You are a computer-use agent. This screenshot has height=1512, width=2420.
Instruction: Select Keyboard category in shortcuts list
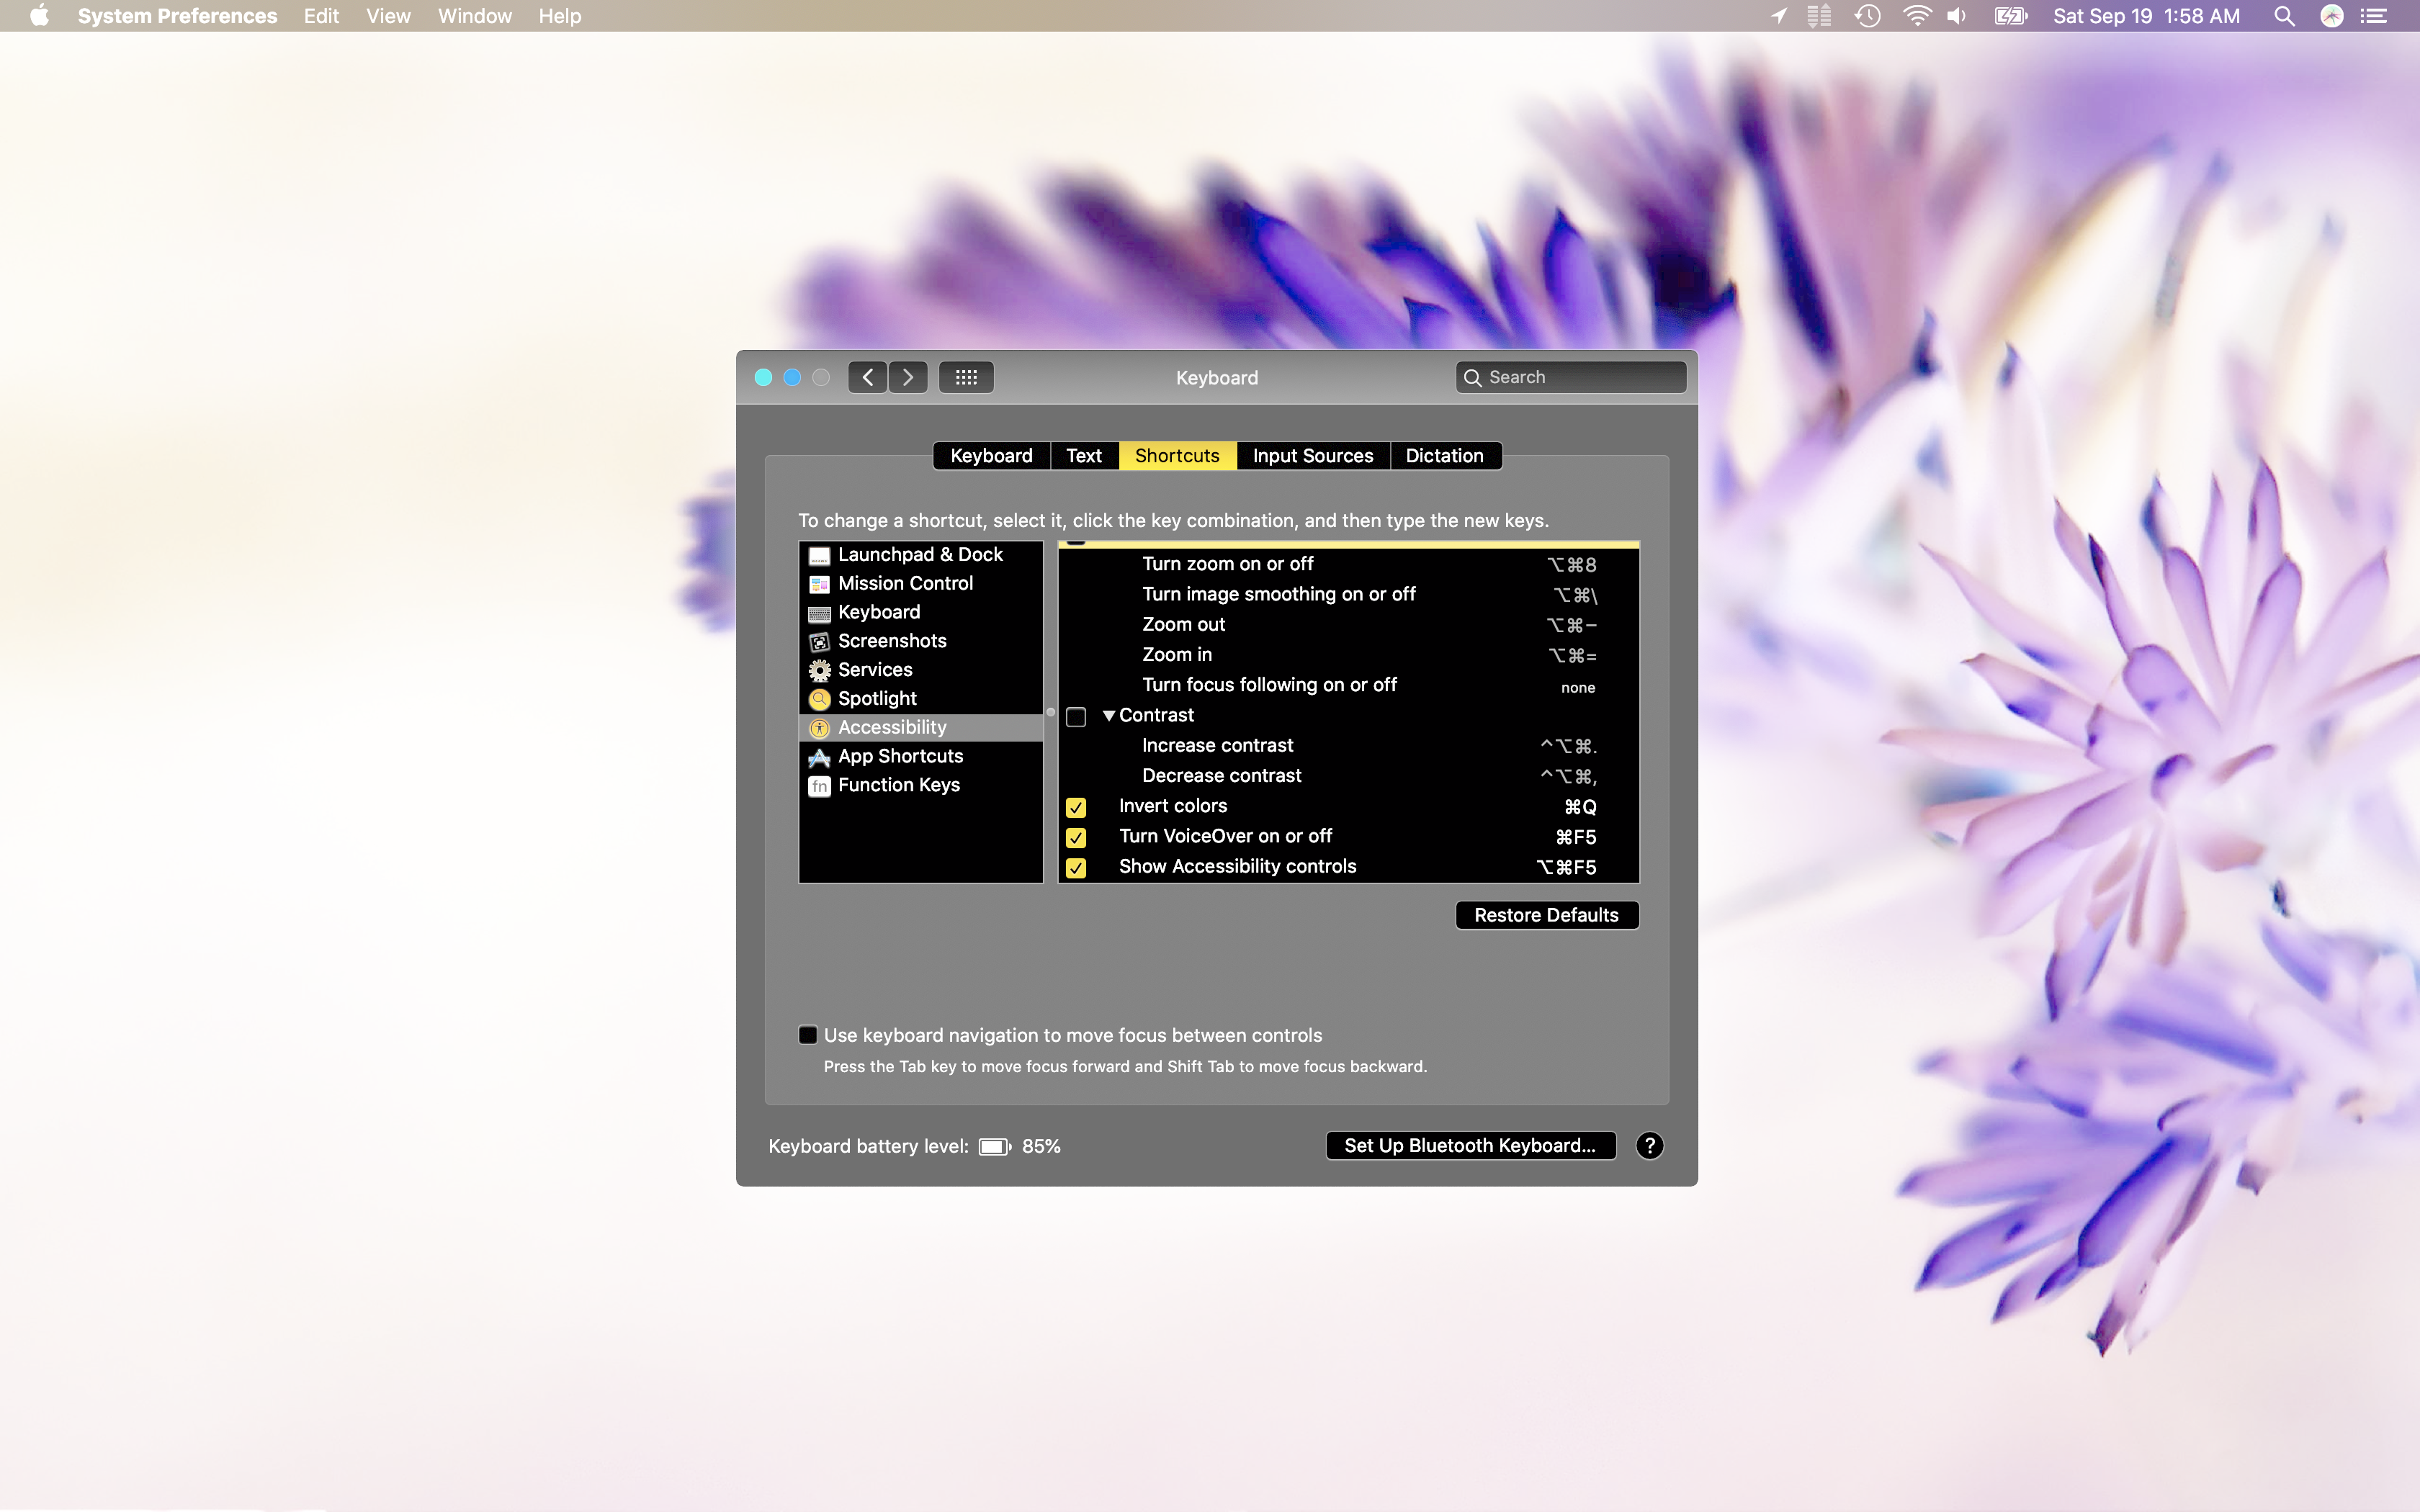(x=921, y=612)
